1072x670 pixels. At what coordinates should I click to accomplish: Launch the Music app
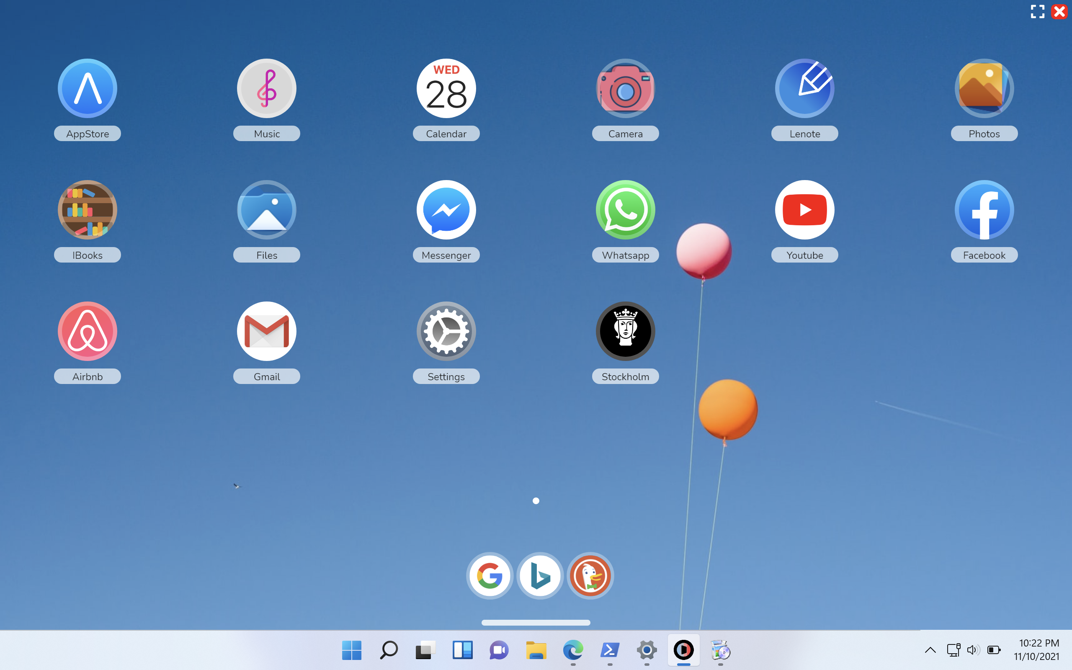coord(266,89)
